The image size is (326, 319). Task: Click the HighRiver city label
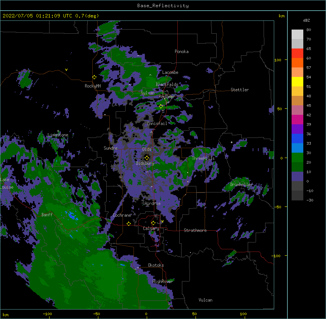coord(163,281)
